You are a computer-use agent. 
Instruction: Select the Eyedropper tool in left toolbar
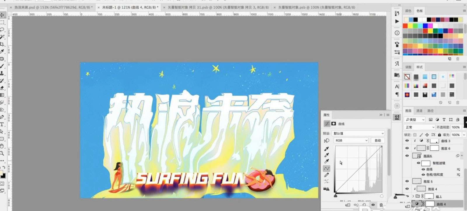click(x=2, y=51)
